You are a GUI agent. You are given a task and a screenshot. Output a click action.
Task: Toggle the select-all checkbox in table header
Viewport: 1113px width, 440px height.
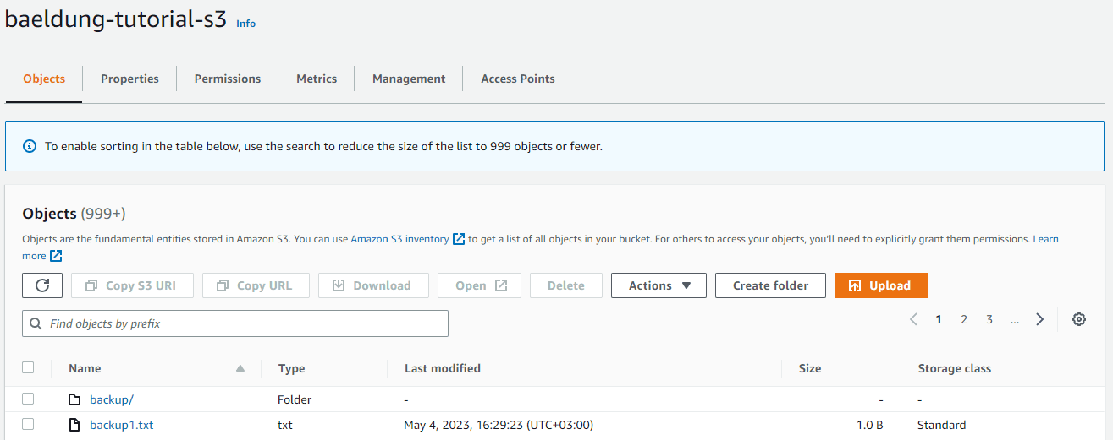[x=28, y=367]
